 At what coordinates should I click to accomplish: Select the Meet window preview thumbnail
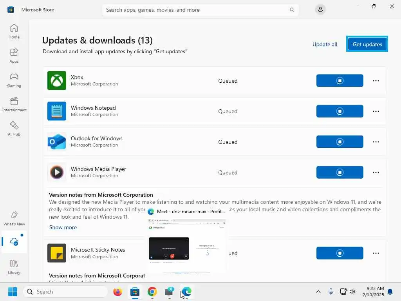[187, 246]
